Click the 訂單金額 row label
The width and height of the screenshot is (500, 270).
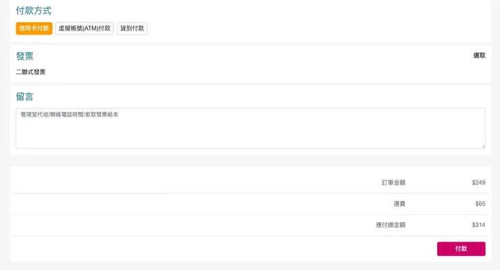coord(393,183)
